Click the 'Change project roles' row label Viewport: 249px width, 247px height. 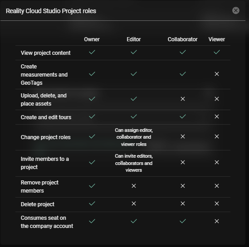pyautogui.click(x=45, y=137)
